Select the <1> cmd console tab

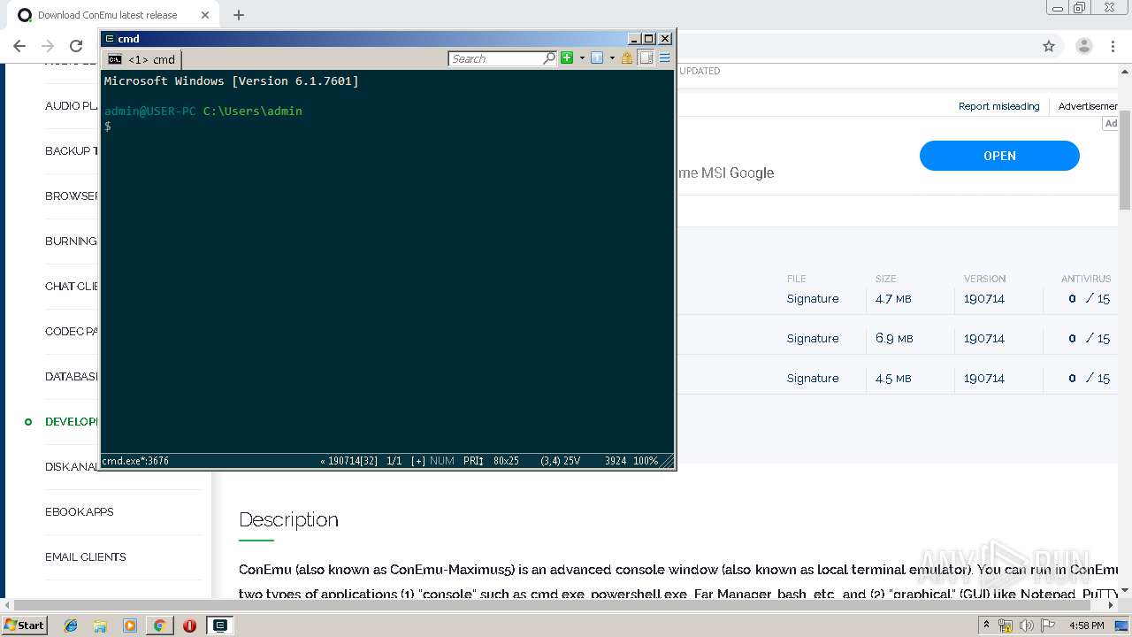click(x=142, y=59)
